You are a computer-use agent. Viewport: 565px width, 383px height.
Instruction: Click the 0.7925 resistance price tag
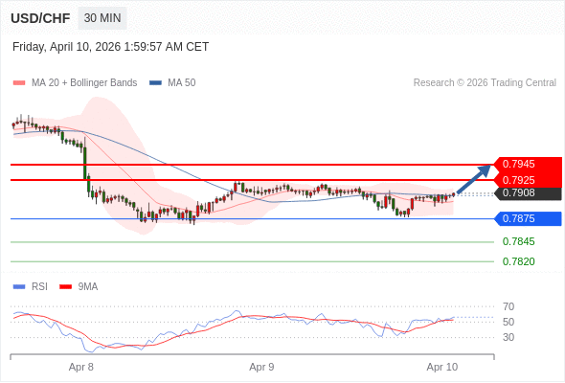tap(528, 180)
